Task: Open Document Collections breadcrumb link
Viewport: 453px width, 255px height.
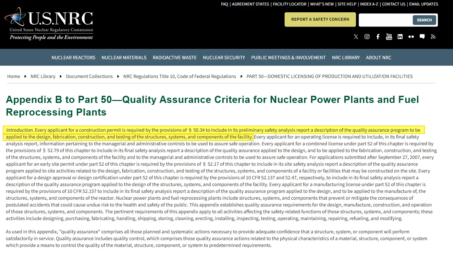Action: (89, 76)
